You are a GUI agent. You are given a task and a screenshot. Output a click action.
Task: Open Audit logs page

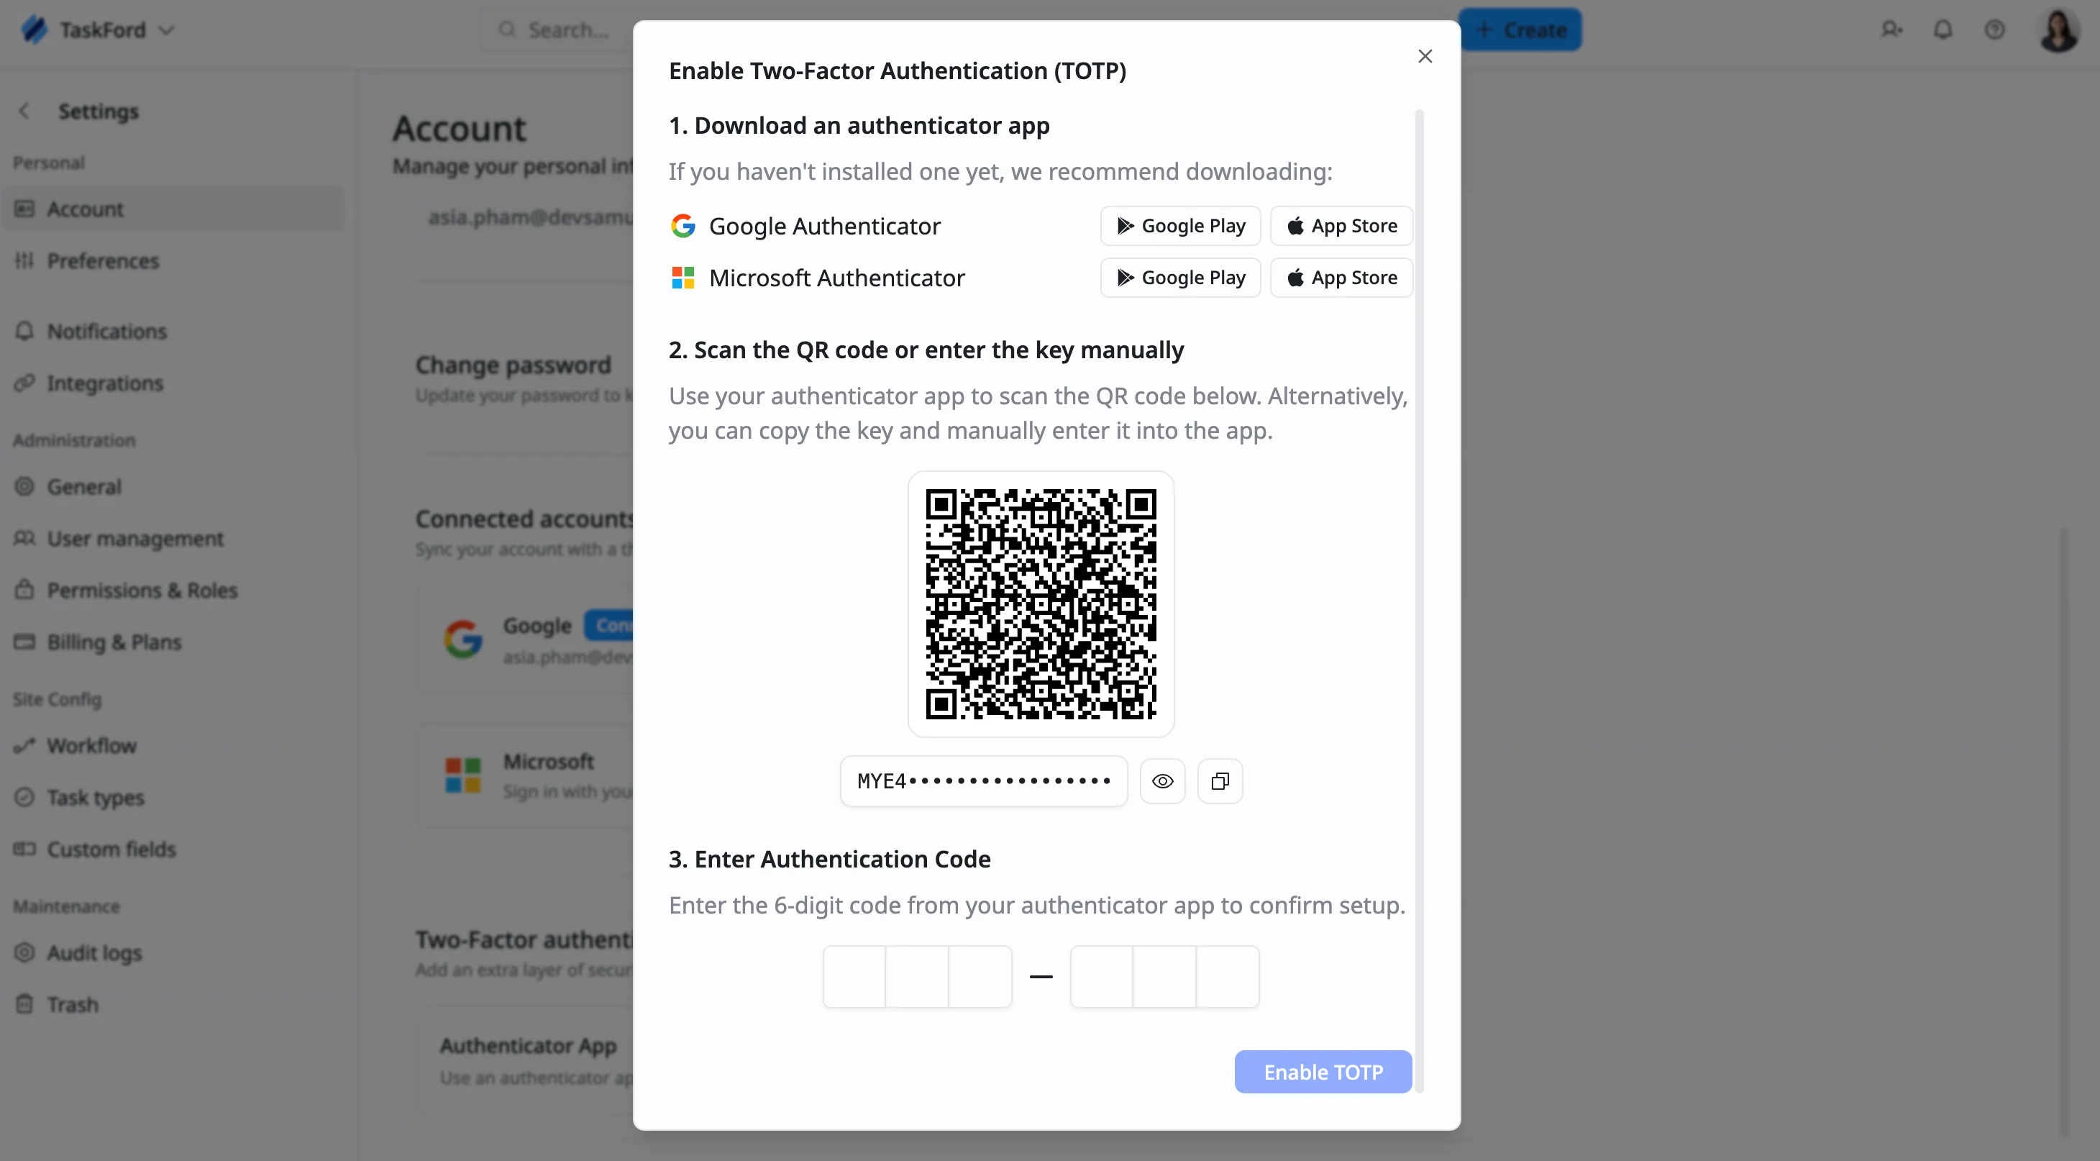(x=173, y=952)
